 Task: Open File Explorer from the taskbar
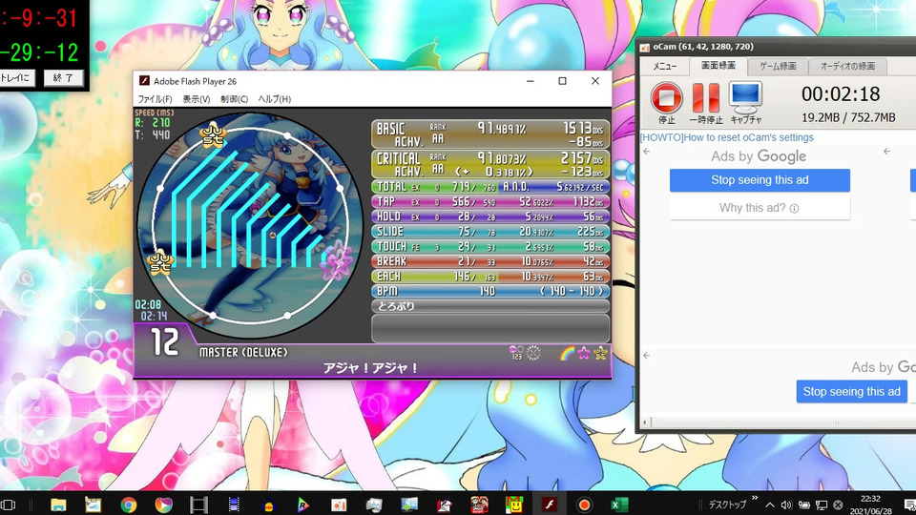(x=58, y=505)
